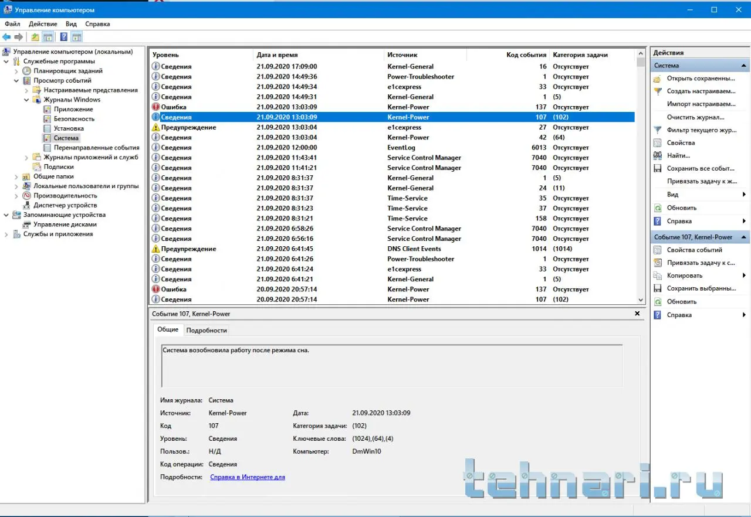
Task: Go up one level with the folder toolbar icon
Action: click(35, 37)
